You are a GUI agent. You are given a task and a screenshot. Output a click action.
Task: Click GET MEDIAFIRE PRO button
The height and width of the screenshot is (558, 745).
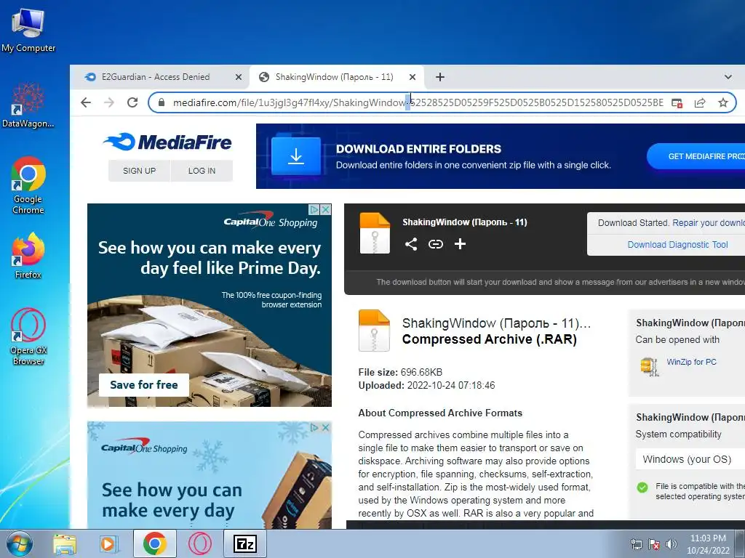point(696,156)
